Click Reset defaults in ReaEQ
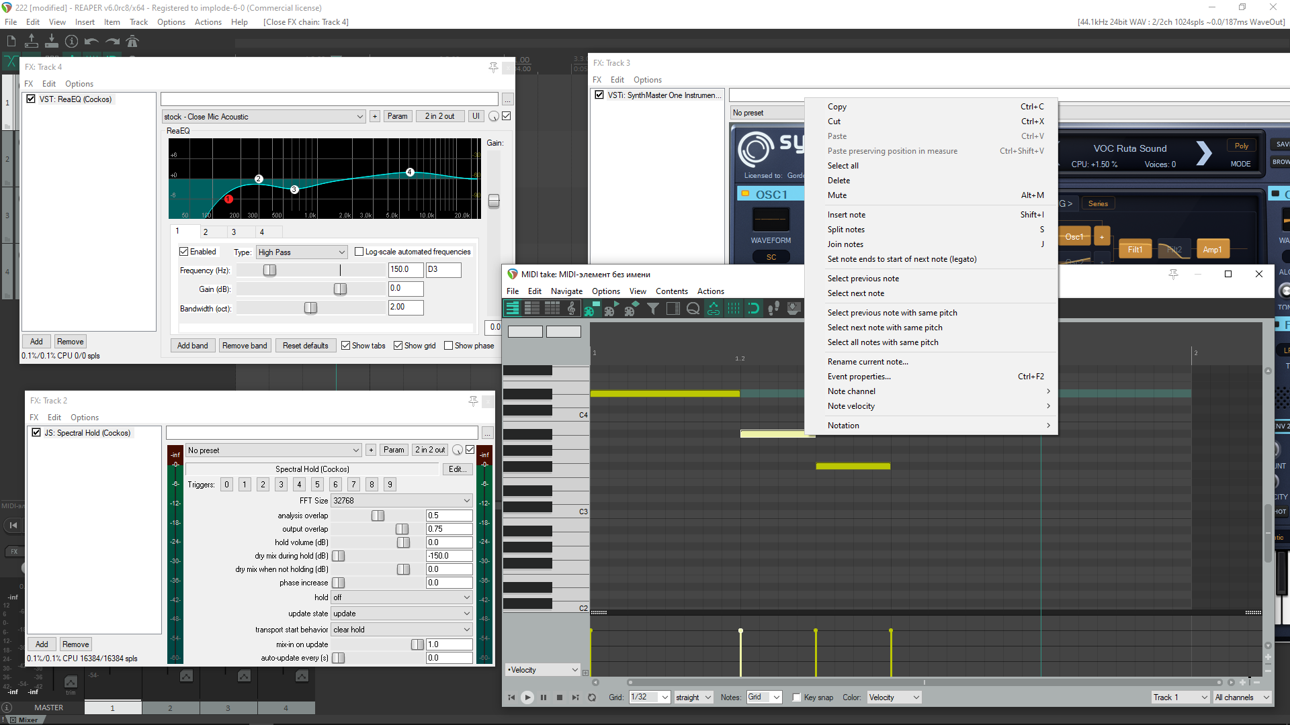 [305, 346]
